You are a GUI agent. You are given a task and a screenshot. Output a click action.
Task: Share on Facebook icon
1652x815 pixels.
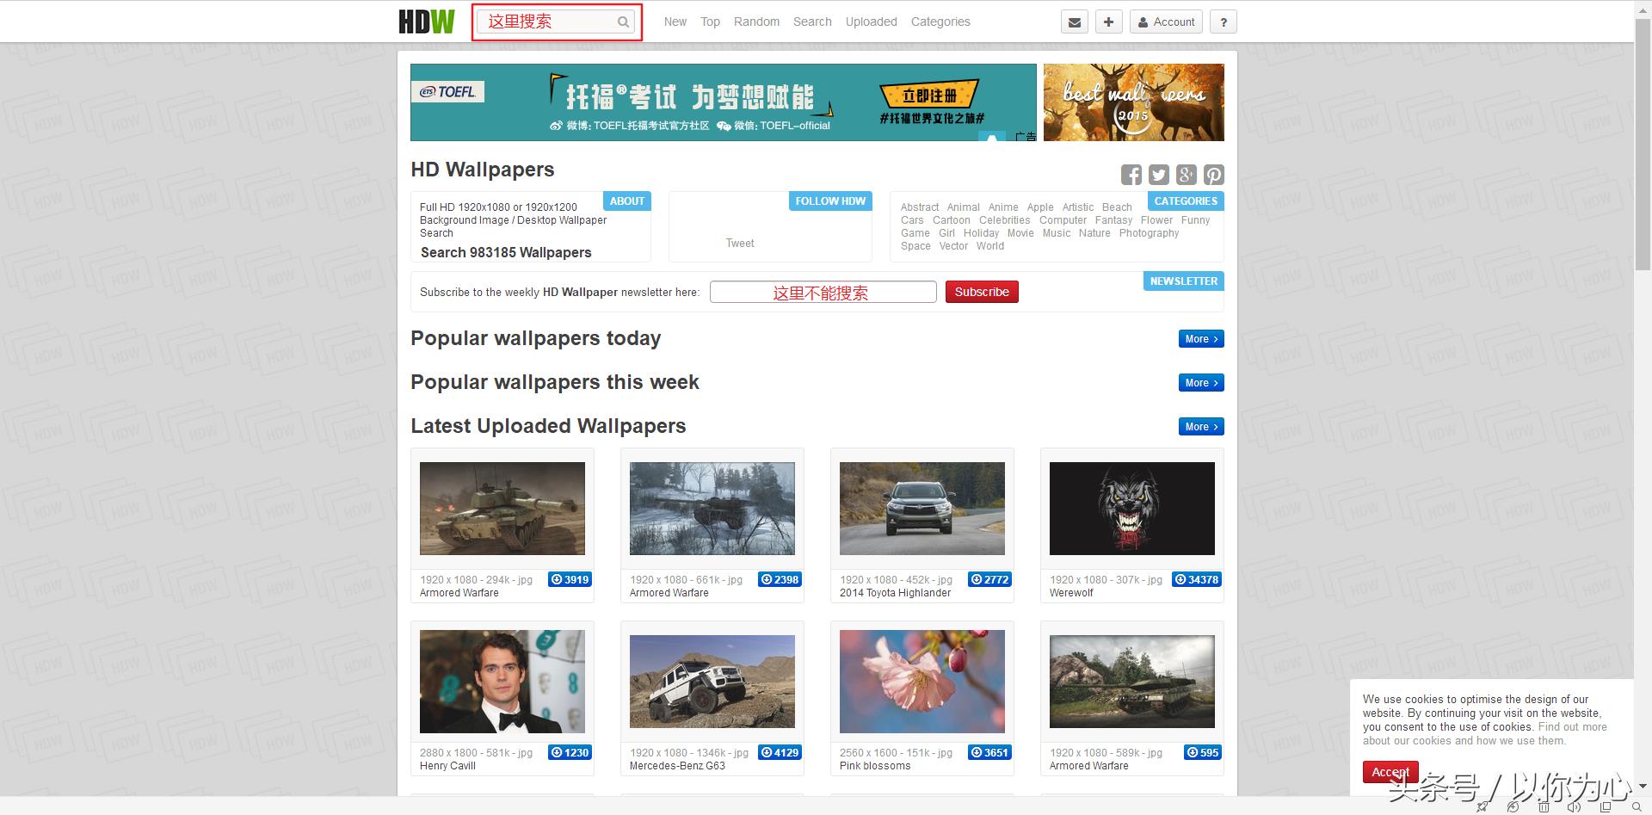click(x=1131, y=176)
